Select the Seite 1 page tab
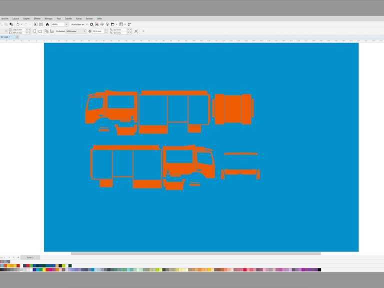The height and width of the screenshot is (288, 384). 30,257
